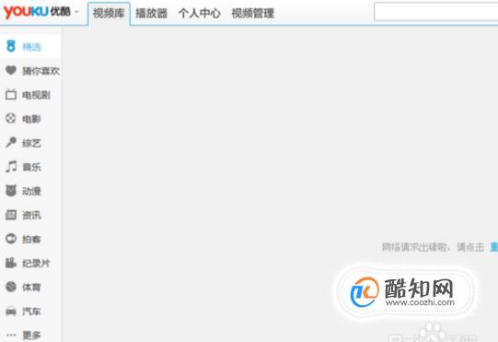Open the 电视剧 category label
This screenshot has width=498, height=342.
[36, 95]
